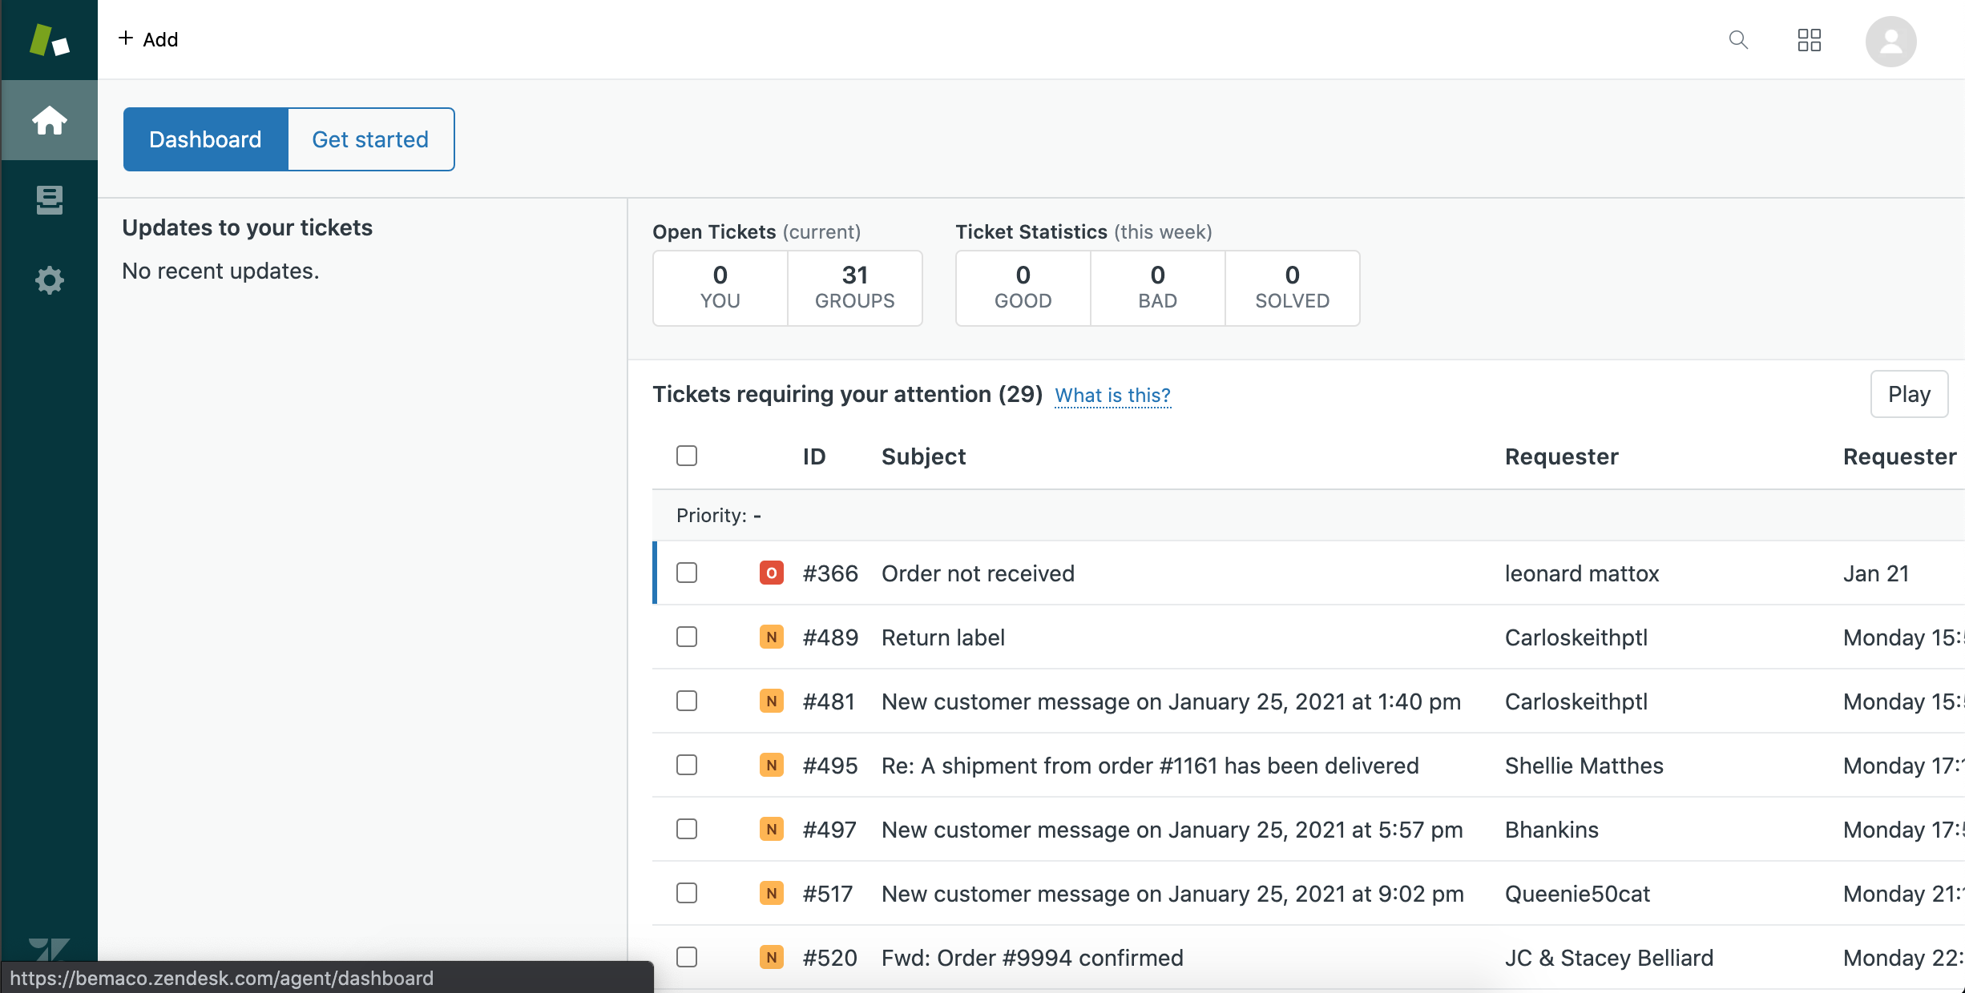Open the Home dashboard sidebar icon
Viewport: 1965px width, 993px height.
point(49,120)
